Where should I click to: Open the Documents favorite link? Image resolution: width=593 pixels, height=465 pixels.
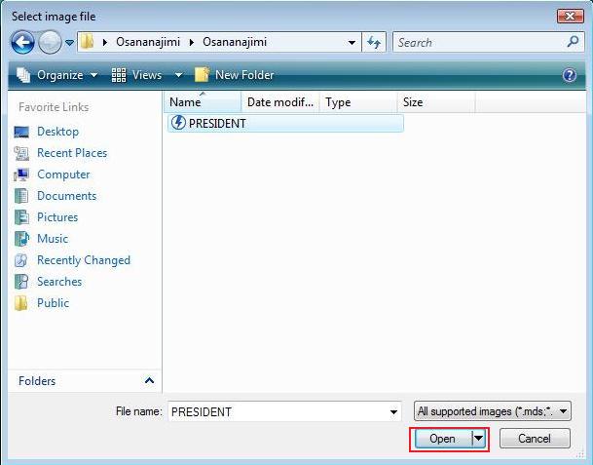coord(66,196)
